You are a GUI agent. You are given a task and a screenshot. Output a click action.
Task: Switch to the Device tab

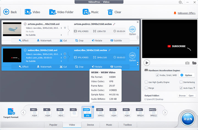tap(90, 125)
